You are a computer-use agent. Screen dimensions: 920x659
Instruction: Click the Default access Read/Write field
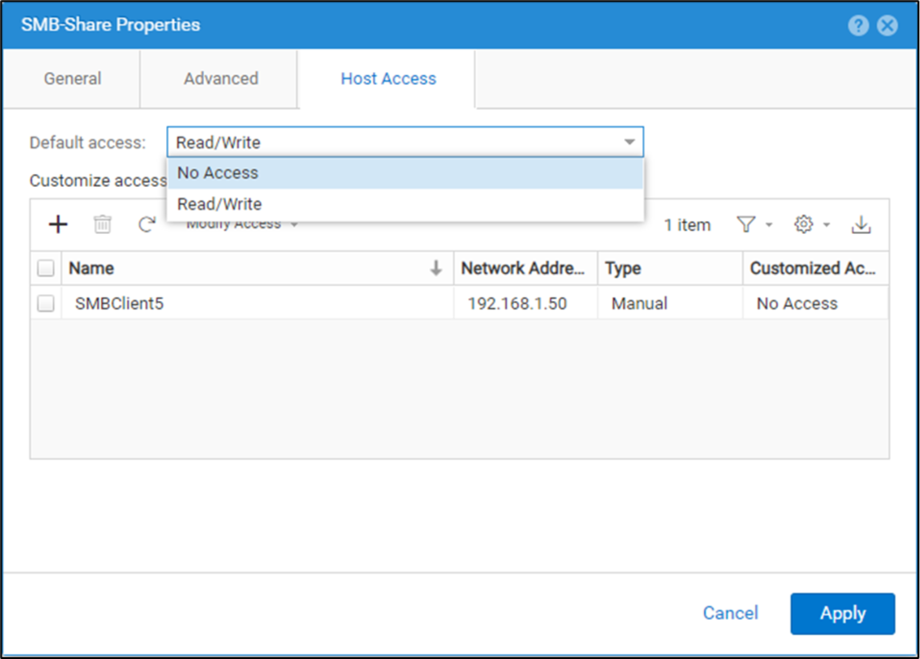pos(405,142)
